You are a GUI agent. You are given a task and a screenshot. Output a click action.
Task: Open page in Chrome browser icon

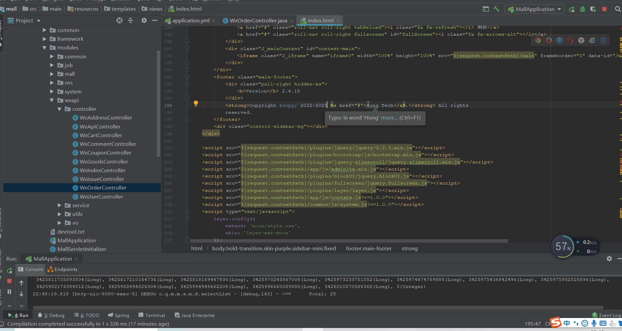coord(538,40)
